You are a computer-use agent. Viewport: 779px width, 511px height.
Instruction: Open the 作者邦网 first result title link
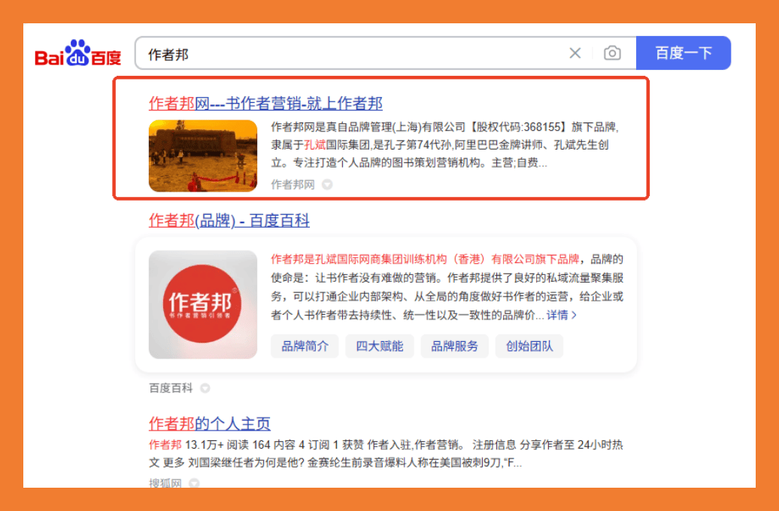point(265,103)
